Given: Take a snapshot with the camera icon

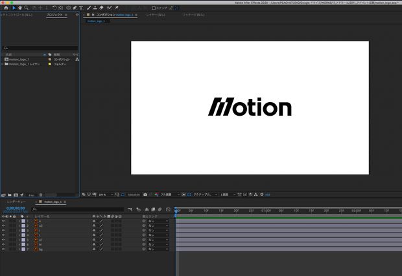Looking at the screenshot, I should (x=145, y=195).
